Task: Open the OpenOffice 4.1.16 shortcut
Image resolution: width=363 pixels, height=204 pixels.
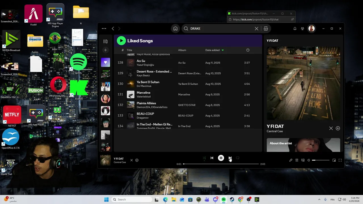Action: (x=10, y=139)
